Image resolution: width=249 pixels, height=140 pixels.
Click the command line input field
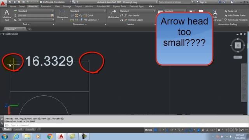point(125,125)
